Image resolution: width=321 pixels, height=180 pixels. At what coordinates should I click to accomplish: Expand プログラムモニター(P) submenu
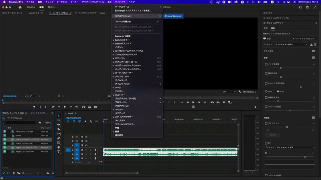(x=137, y=98)
